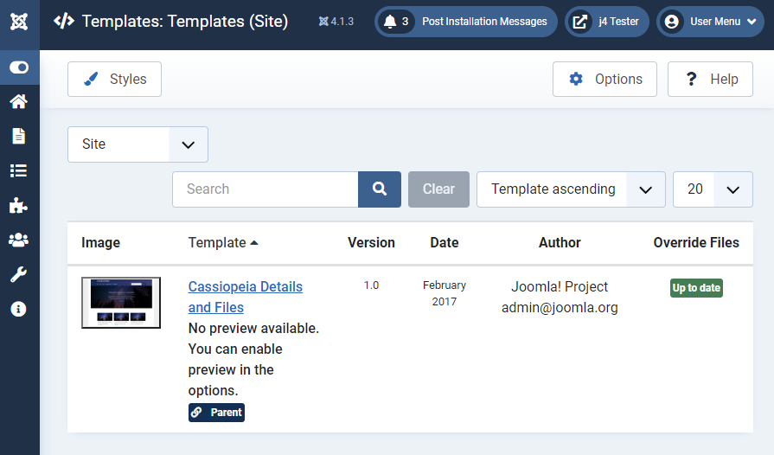Viewport: 774px width, 455px height.
Task: Click the 1.0 version cell
Action: pos(371,285)
